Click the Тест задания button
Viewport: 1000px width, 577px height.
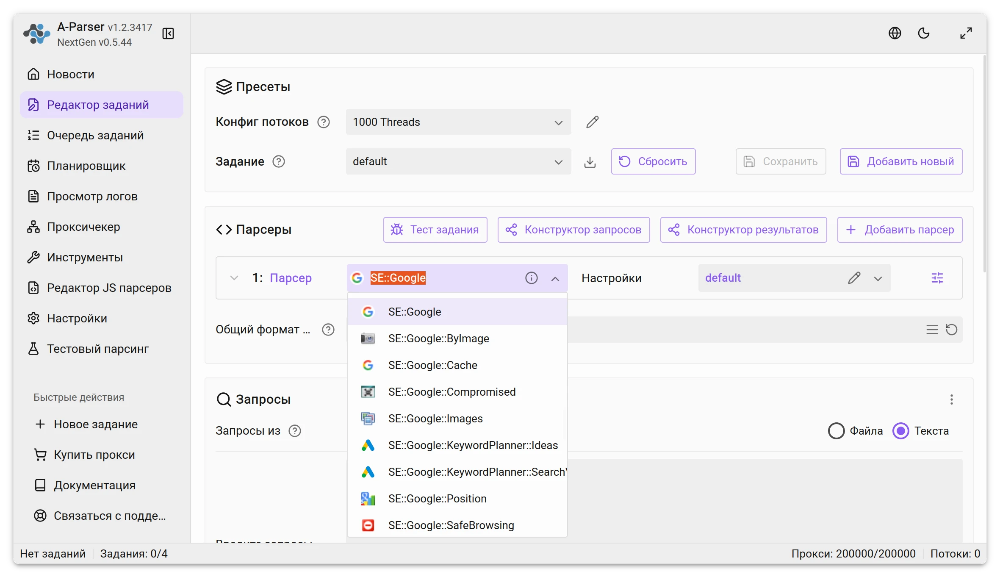[x=435, y=230]
